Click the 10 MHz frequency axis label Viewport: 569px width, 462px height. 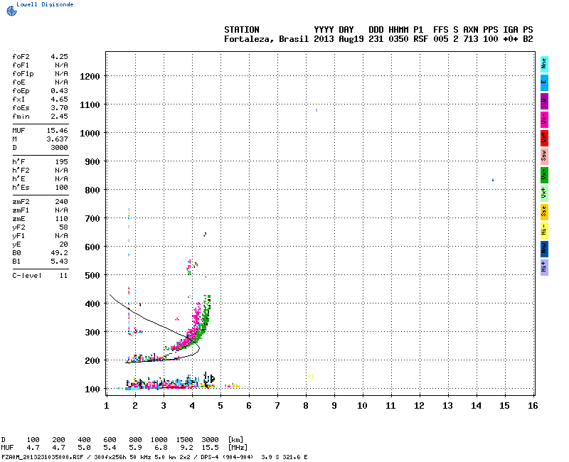point(362,406)
